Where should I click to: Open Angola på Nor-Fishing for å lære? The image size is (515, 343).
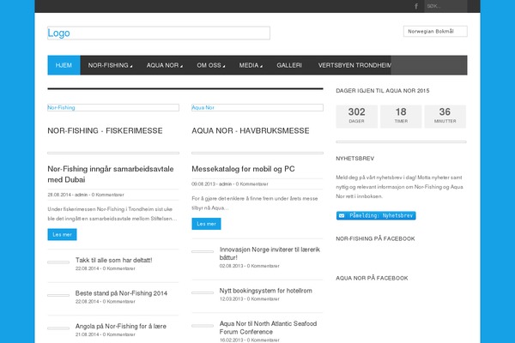121,326
